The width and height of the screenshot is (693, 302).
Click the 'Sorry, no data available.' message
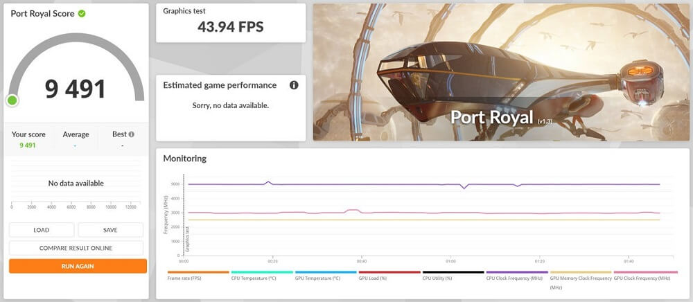tap(230, 105)
